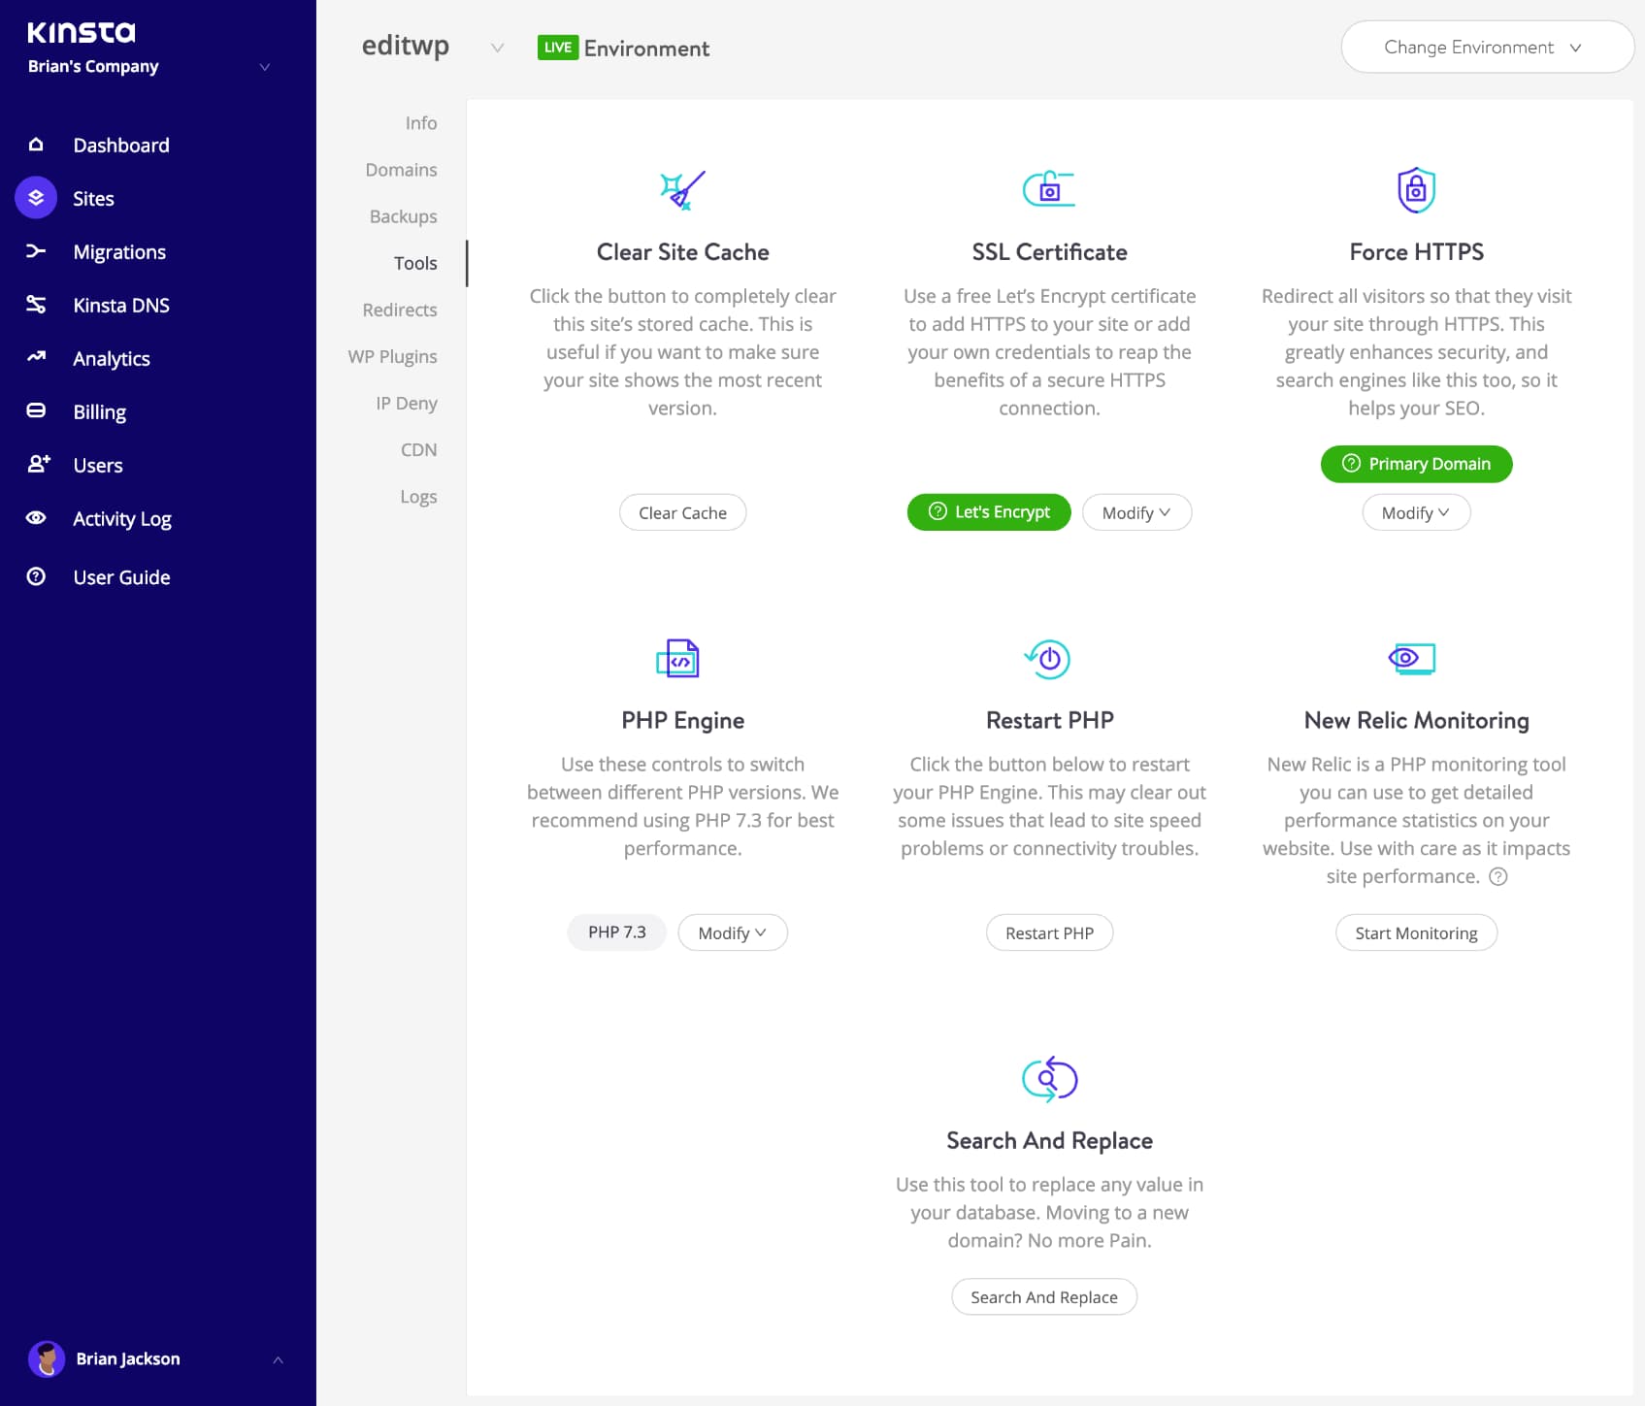This screenshot has height=1406, width=1645.
Task: Click the Force HTTPS shield icon
Action: [x=1416, y=189]
